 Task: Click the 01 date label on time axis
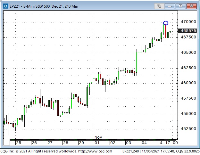[x=97, y=143]
